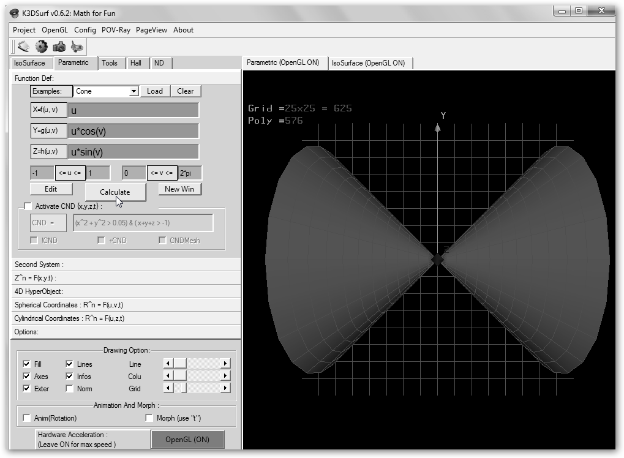Click the gear settings toolbar icon
This screenshot has width=624, height=458.
[41, 47]
